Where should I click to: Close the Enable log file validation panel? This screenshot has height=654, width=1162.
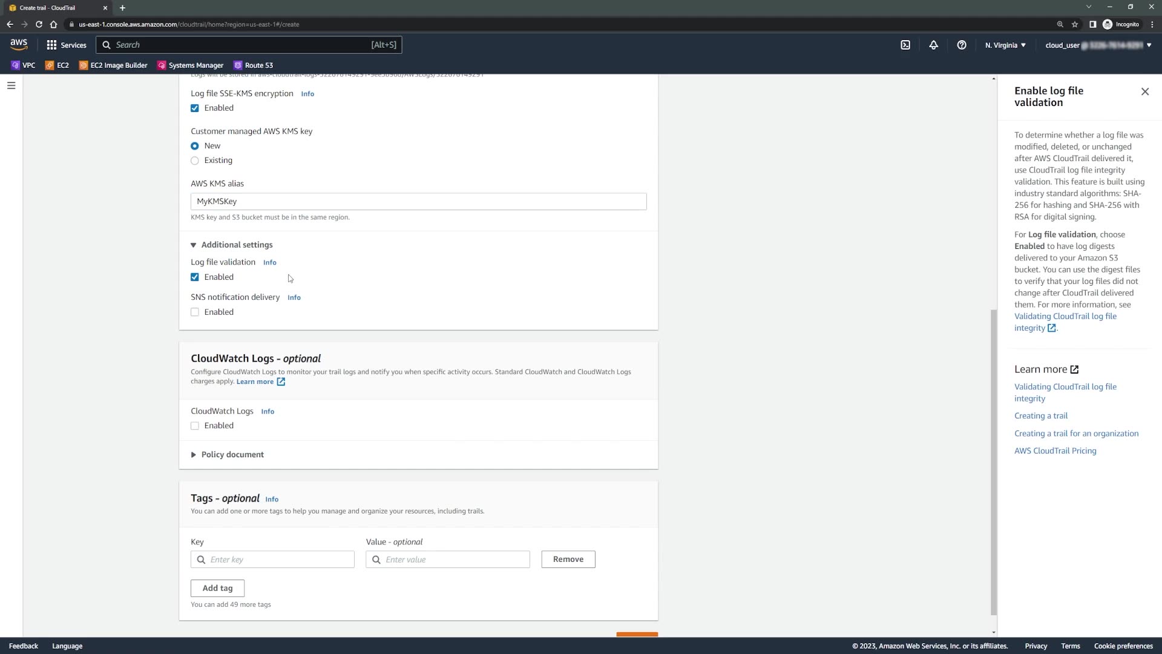tap(1144, 91)
